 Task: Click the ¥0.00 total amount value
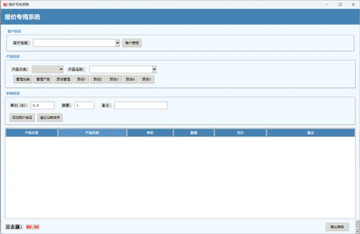click(x=32, y=227)
